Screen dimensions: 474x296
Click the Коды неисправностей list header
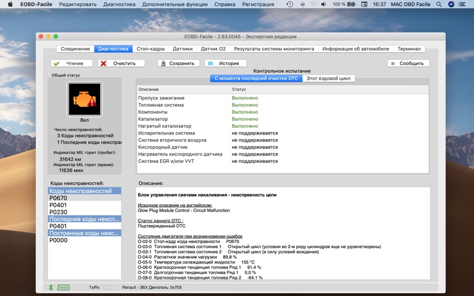(84, 191)
